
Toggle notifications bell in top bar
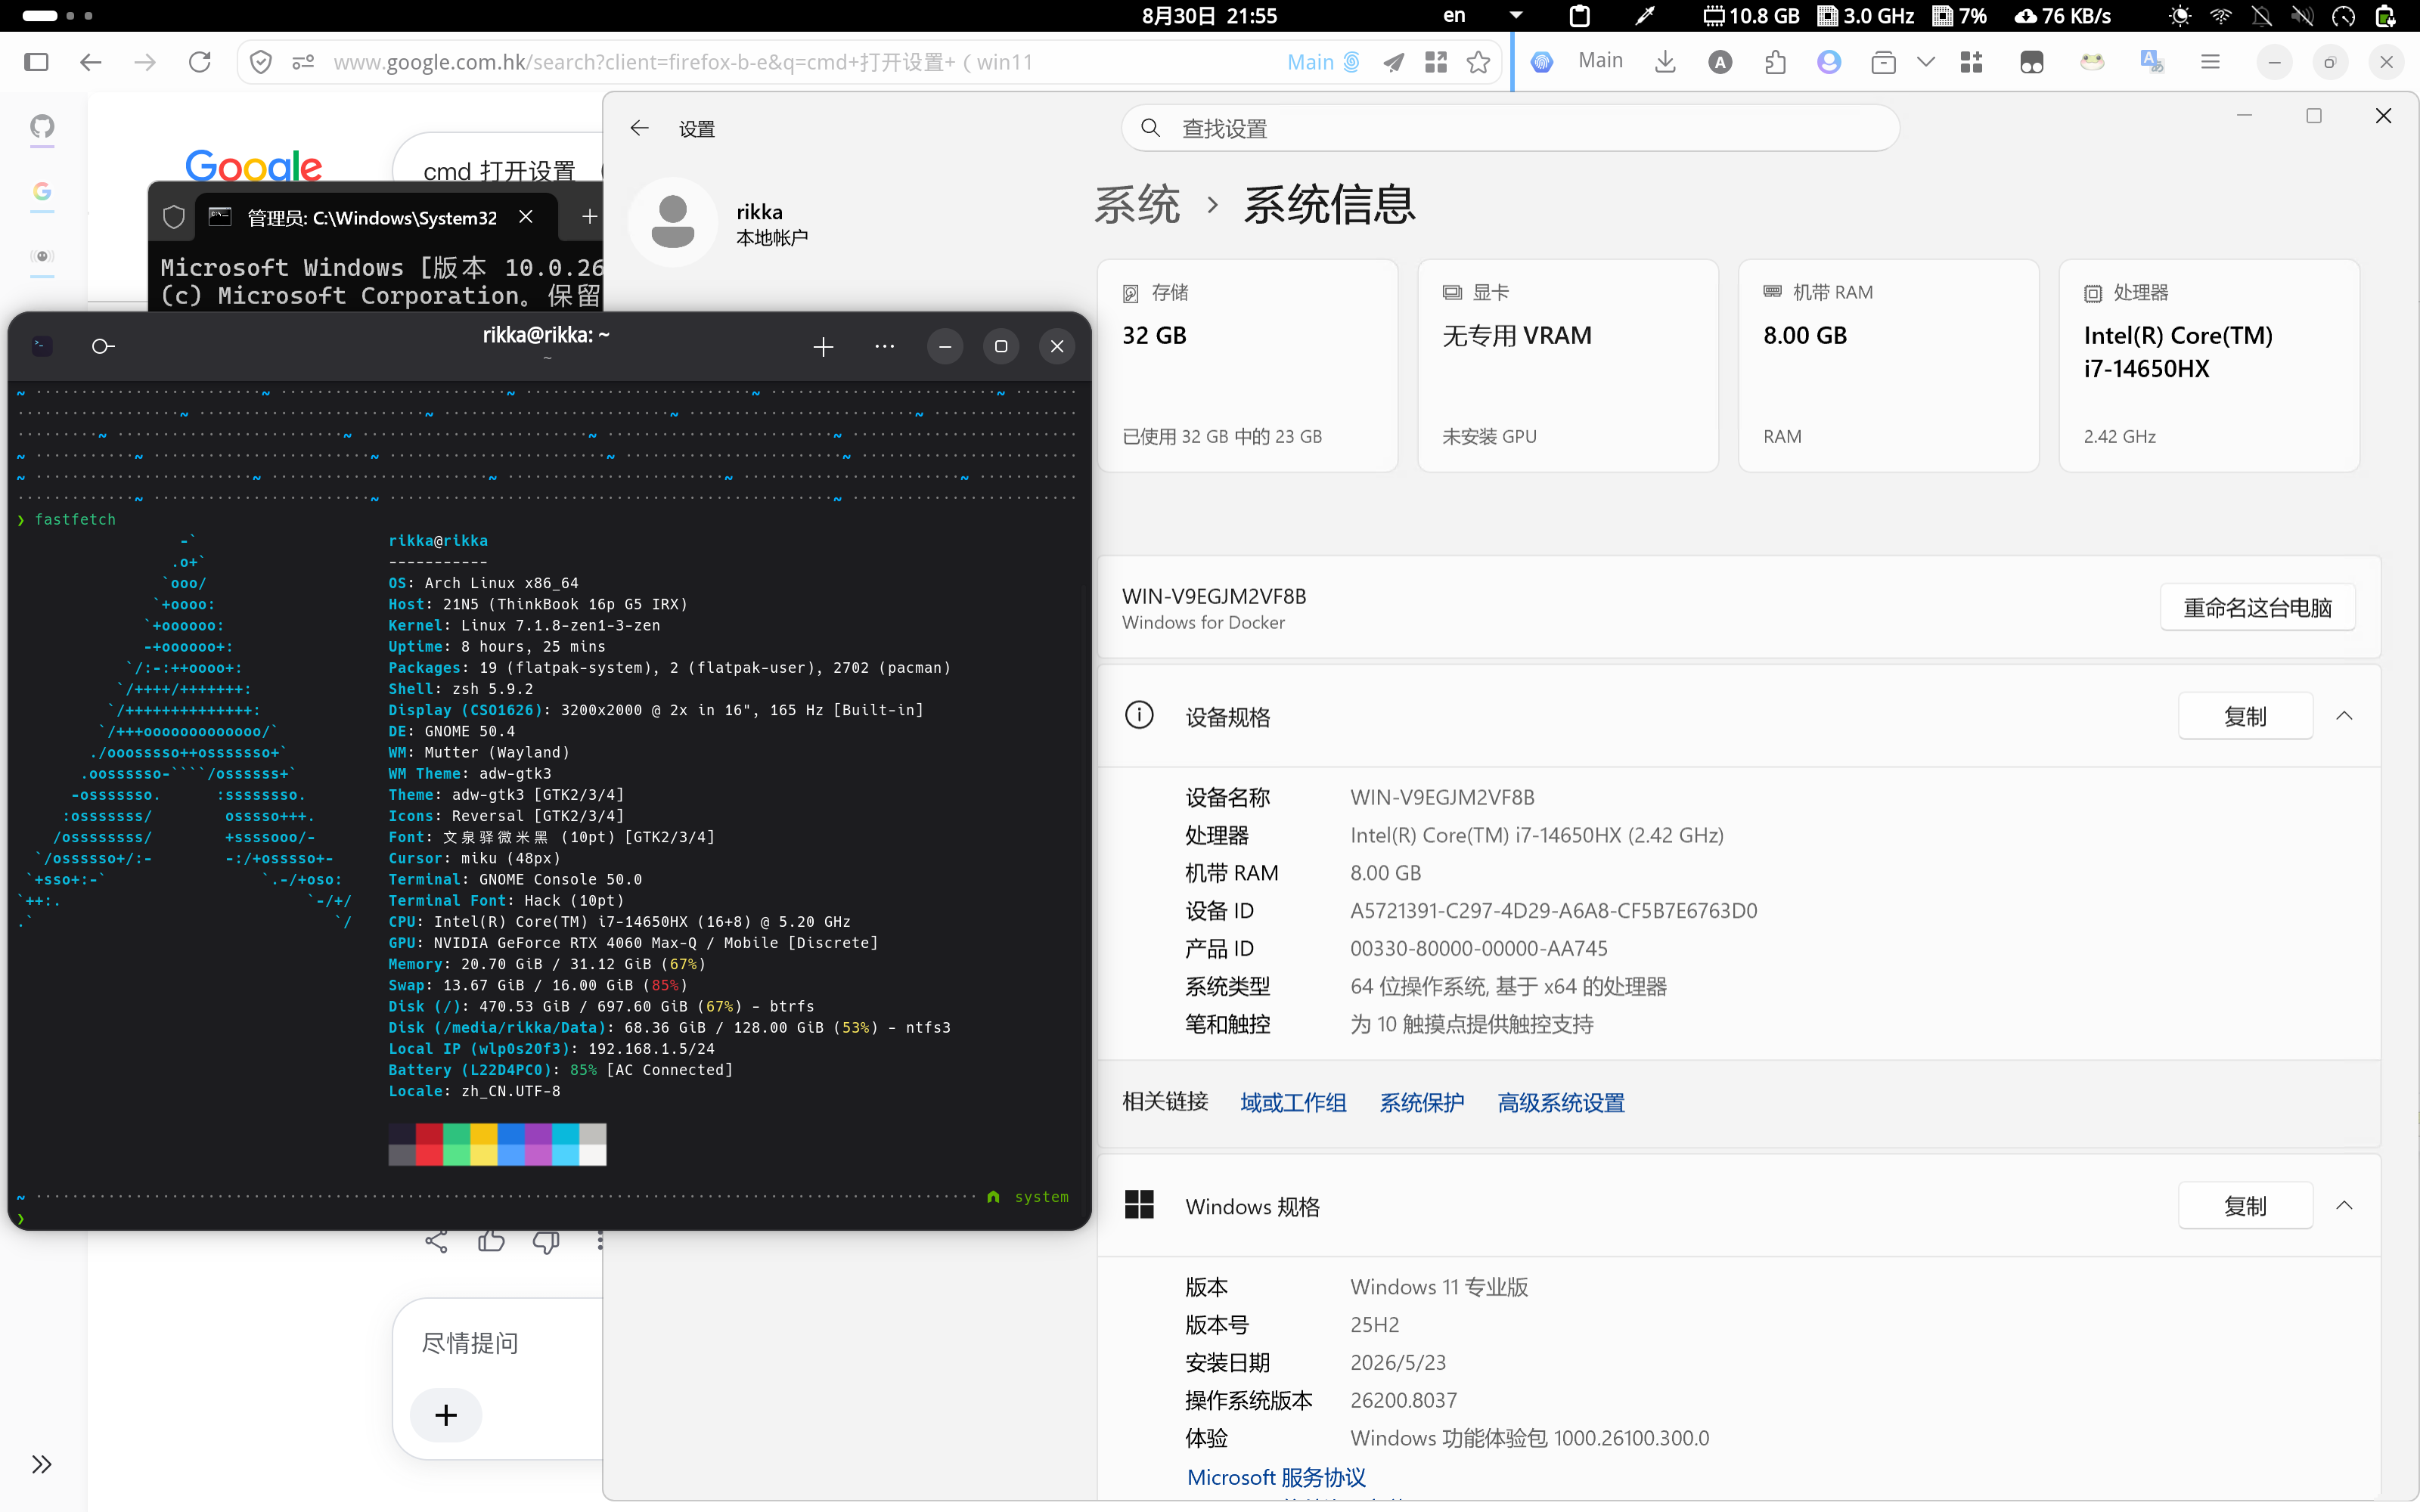(x=2261, y=15)
